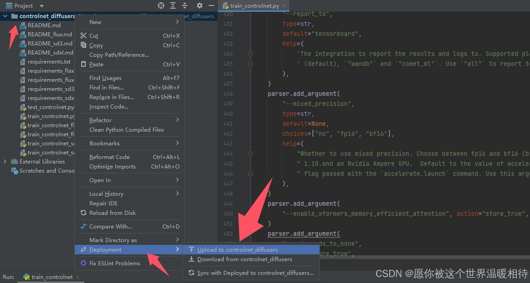Select README_sd3.md in project tree
530x283 pixels.
click(x=49, y=44)
